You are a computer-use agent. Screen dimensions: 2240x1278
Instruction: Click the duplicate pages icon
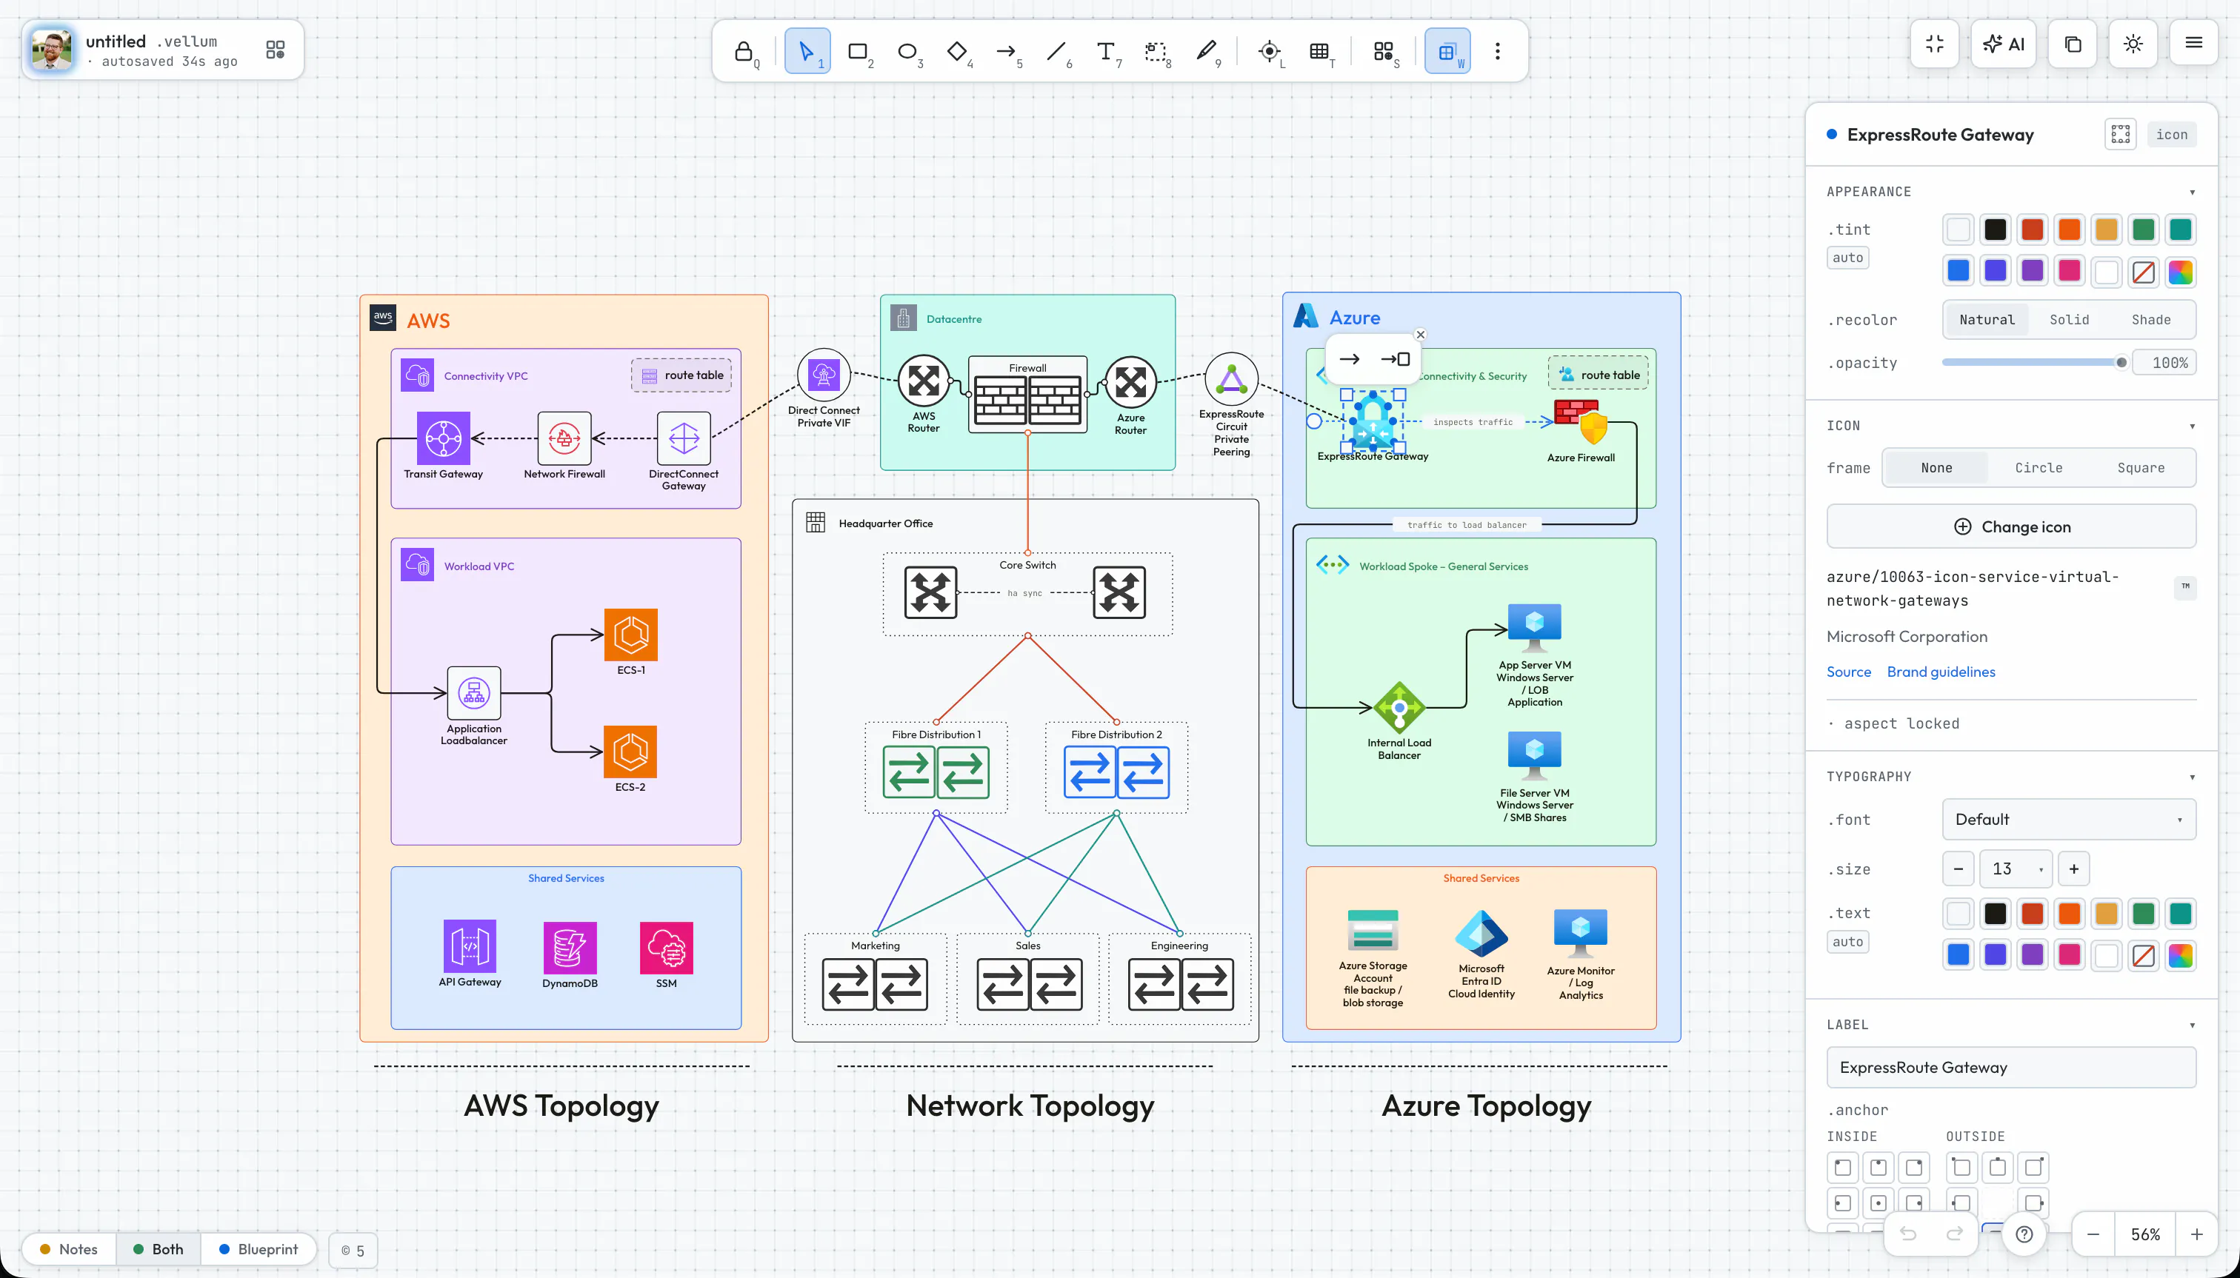2073,44
